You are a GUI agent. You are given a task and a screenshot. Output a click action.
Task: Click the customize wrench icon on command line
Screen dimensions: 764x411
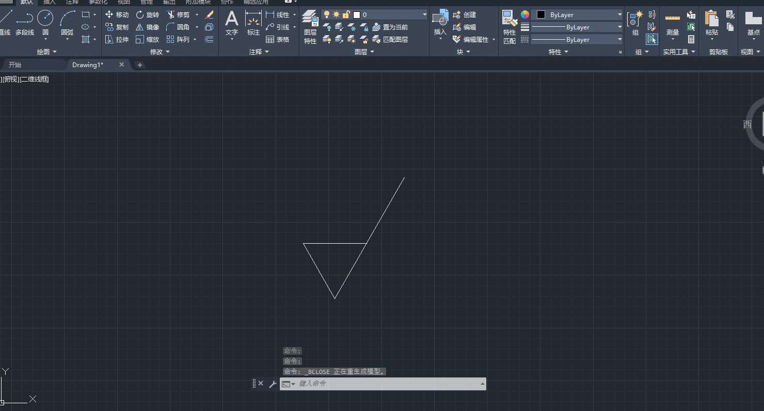click(x=273, y=384)
